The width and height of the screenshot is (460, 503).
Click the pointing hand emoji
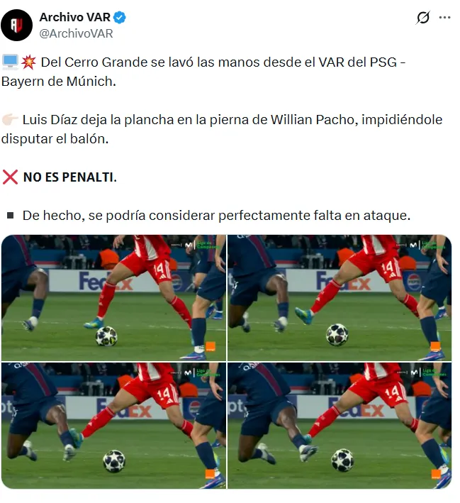coord(10,120)
